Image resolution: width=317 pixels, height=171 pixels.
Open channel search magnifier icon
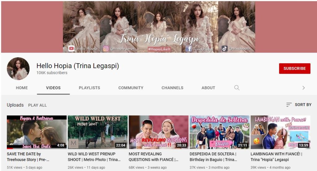click(x=237, y=88)
